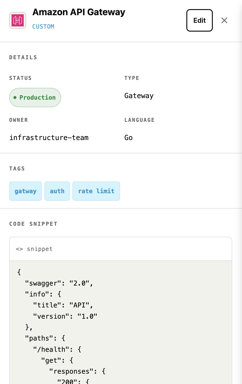Select the 'auth' tag
The height and width of the screenshot is (384, 242).
tap(57, 191)
